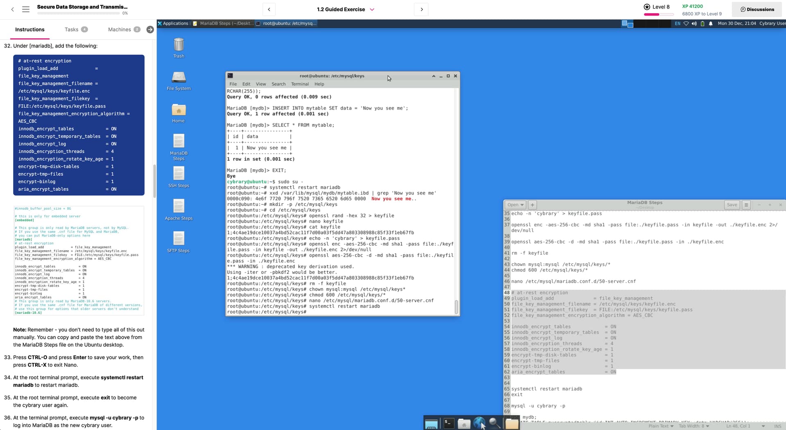Open the SSH Steps file icon
786x430 pixels.
pos(178,174)
